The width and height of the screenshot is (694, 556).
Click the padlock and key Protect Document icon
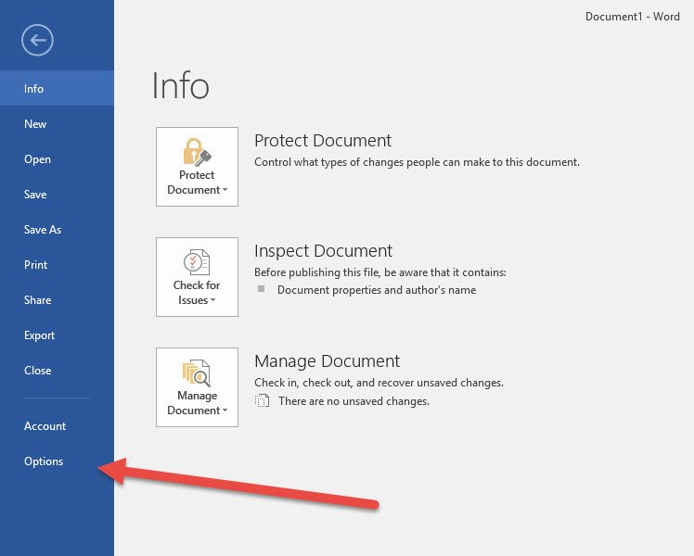click(197, 152)
